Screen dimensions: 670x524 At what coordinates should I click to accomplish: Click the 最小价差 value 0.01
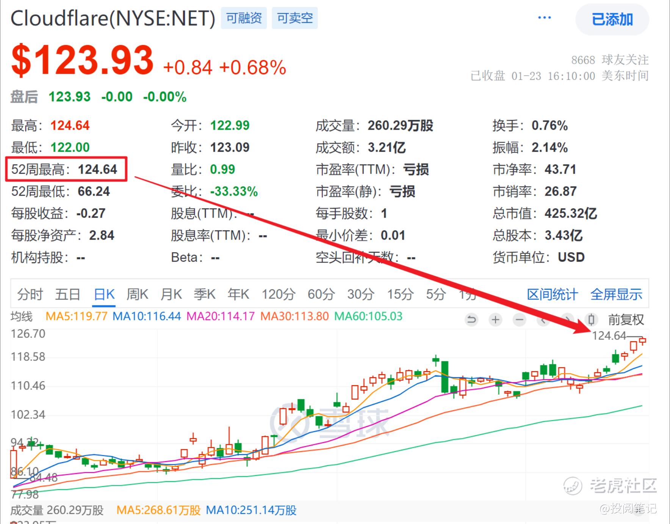pyautogui.click(x=393, y=235)
